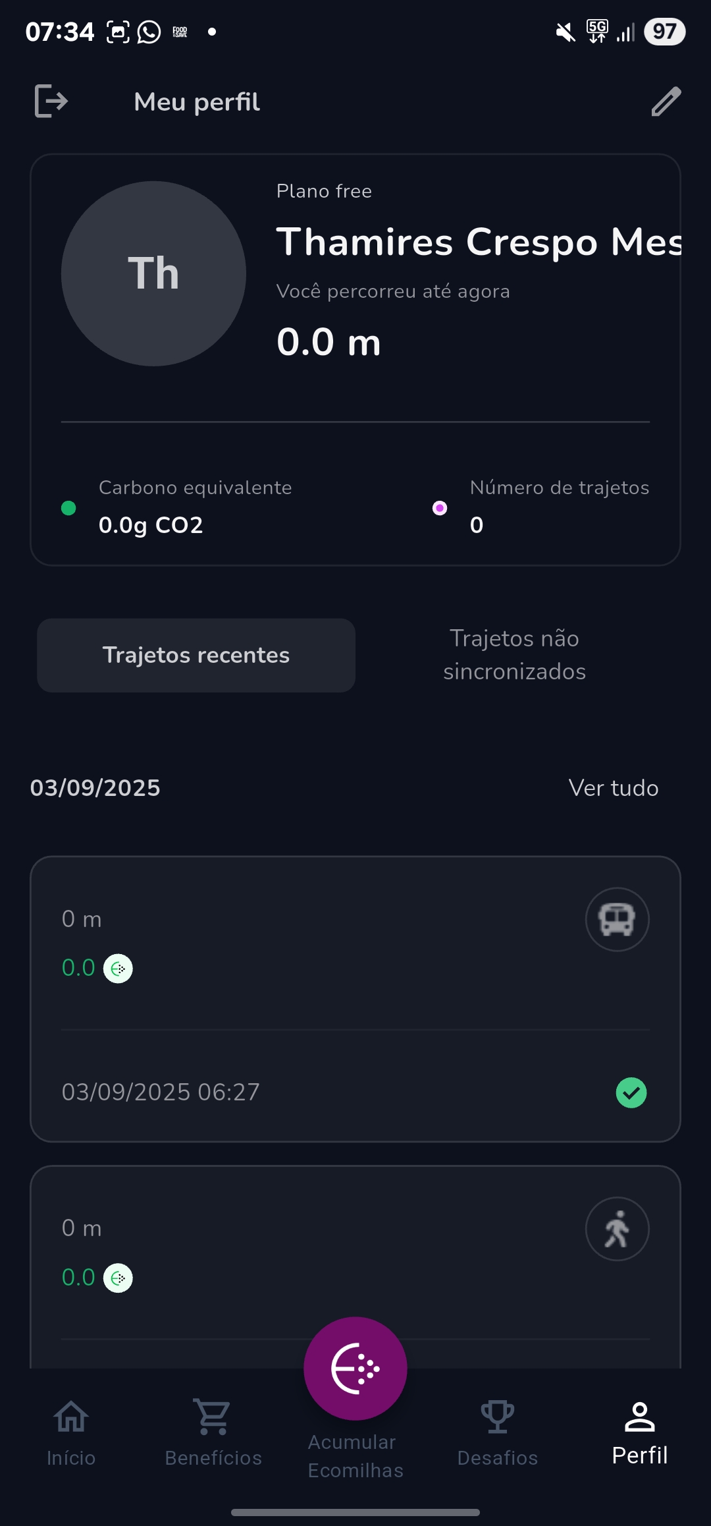
Task: Tap the logout icon
Action: pos(51,101)
